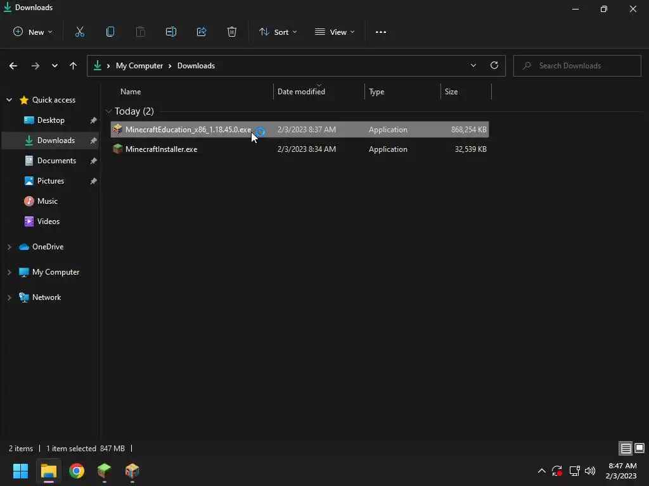Click the 868,254 KB size cell
Image resolution: width=649 pixels, height=486 pixels.
[x=468, y=129]
